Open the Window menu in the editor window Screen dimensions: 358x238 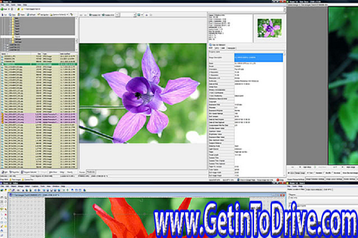[56, 186]
